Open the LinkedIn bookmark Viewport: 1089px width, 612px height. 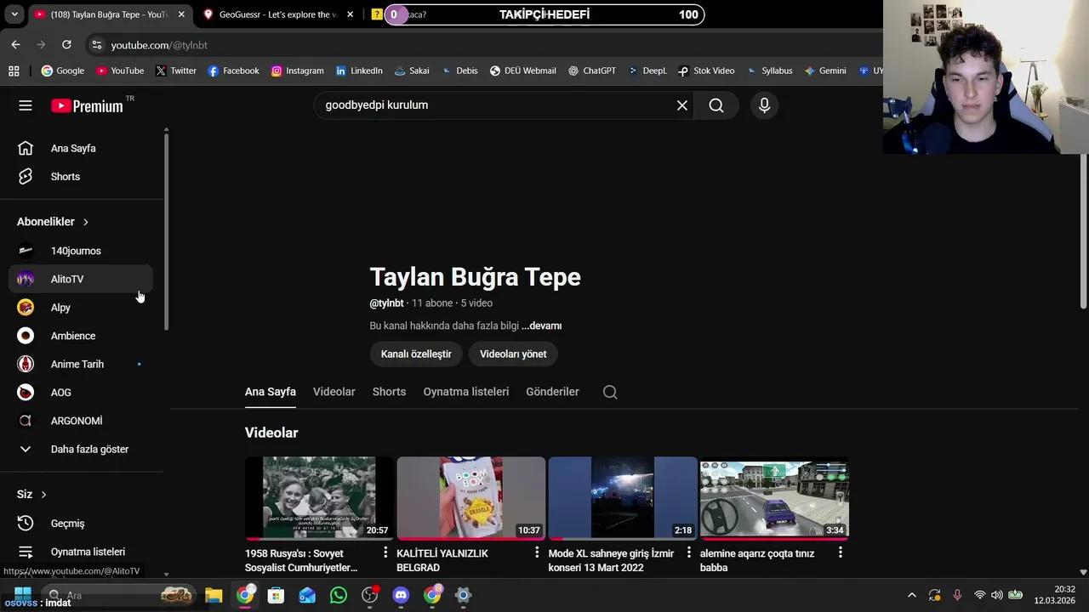tap(359, 71)
